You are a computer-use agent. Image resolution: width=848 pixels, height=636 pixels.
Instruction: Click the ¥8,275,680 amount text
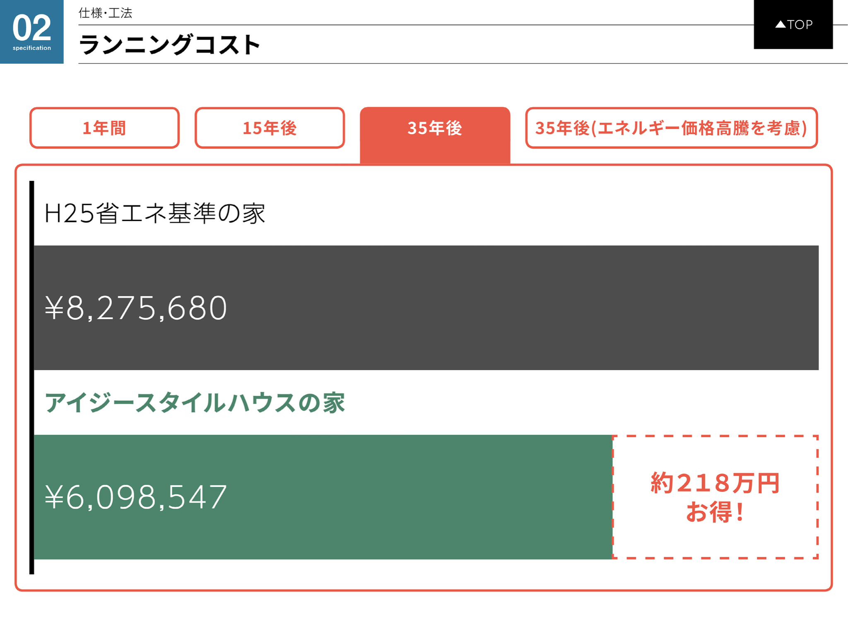tap(136, 308)
